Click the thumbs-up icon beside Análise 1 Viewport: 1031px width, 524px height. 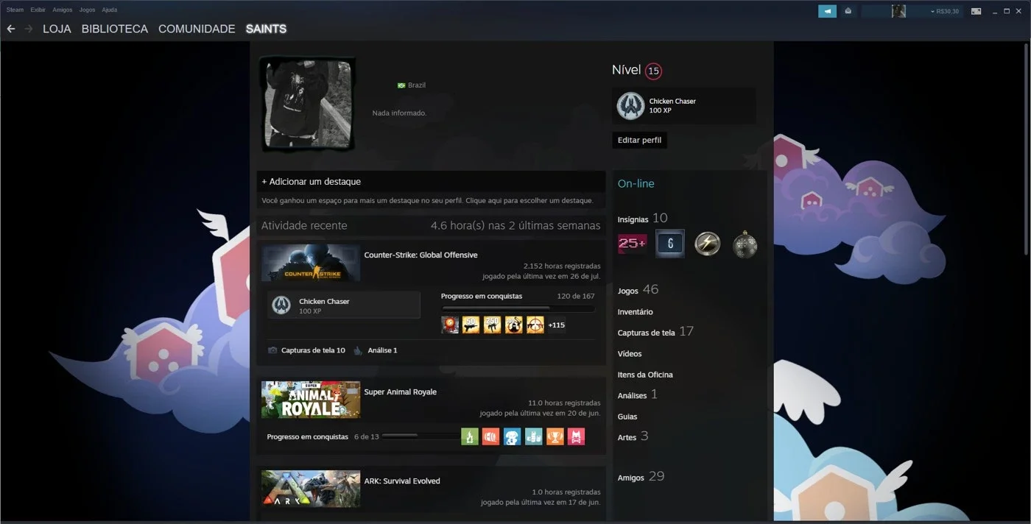(x=359, y=350)
